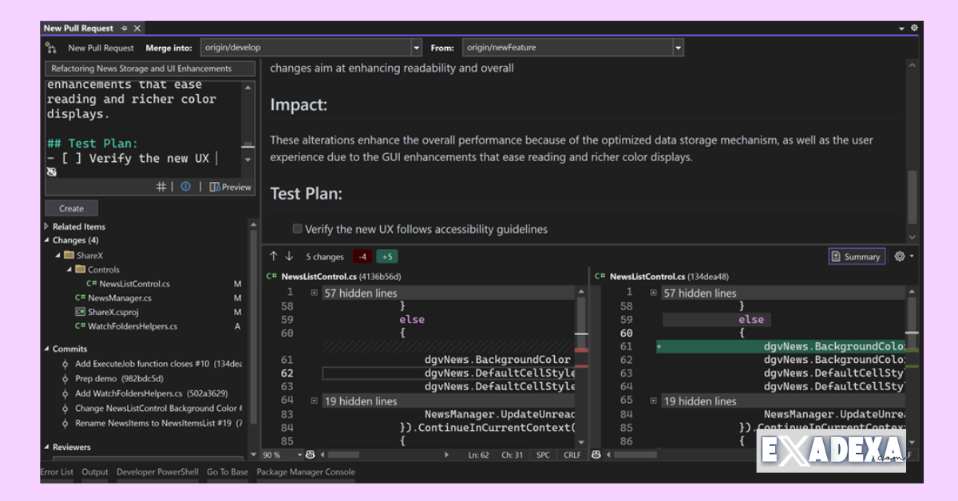The image size is (958, 501).
Task: Insert a work item with the # icon
Action: click(x=160, y=187)
